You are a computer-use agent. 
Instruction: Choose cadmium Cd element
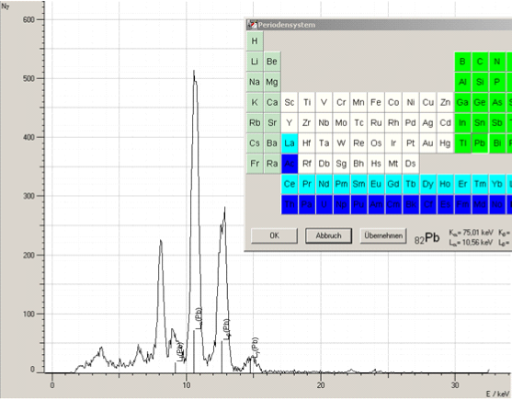pos(445,123)
